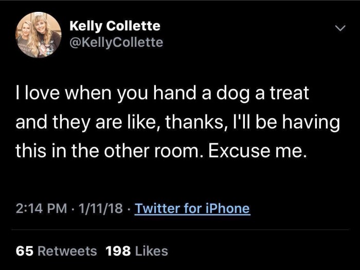Viewport: 360px width, 270px height.
Task: Click the word "Retweets" in the stats row
Action: coord(67,251)
